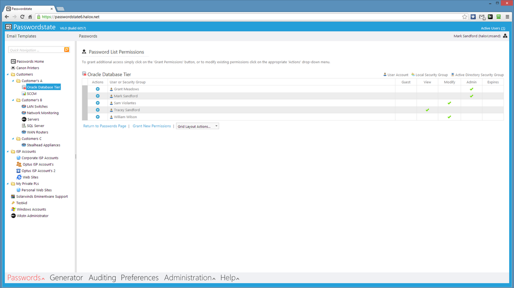514x288 pixels.
Task: Click Tracey Sandford view check mark
Action: point(427,110)
